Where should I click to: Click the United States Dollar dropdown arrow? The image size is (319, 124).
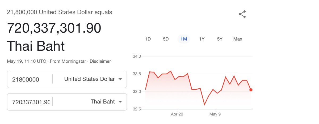point(120,79)
